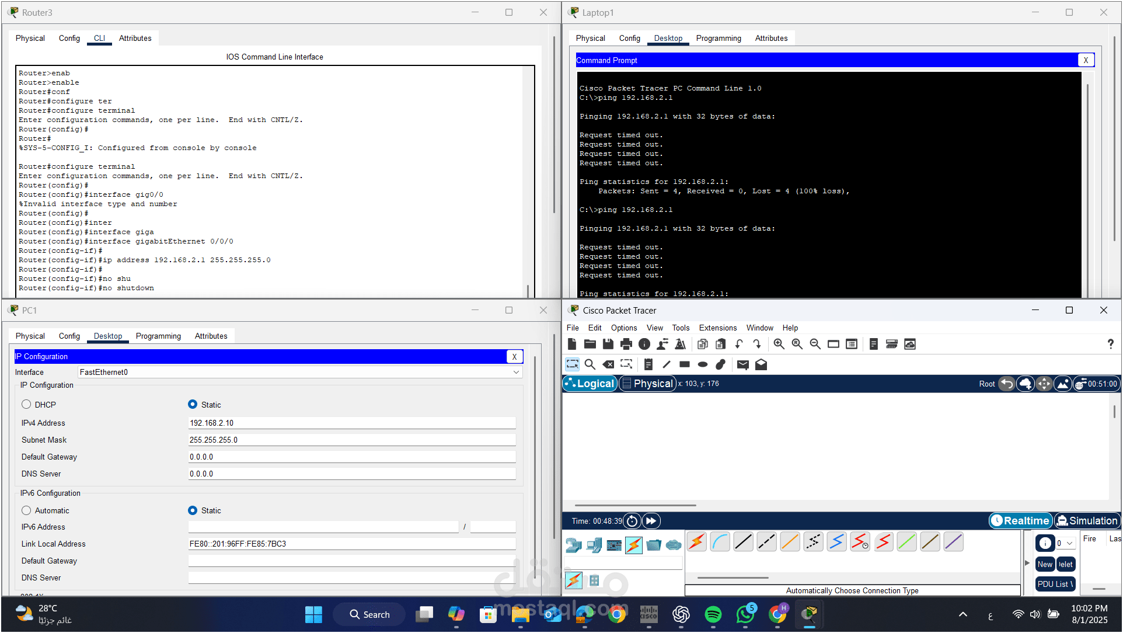This screenshot has height=633, width=1123.
Task: Select the End Devices category icon
Action: click(594, 545)
